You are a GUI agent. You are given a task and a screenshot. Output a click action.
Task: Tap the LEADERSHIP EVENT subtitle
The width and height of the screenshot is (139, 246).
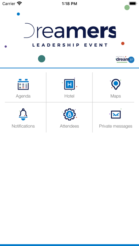click(x=70, y=45)
